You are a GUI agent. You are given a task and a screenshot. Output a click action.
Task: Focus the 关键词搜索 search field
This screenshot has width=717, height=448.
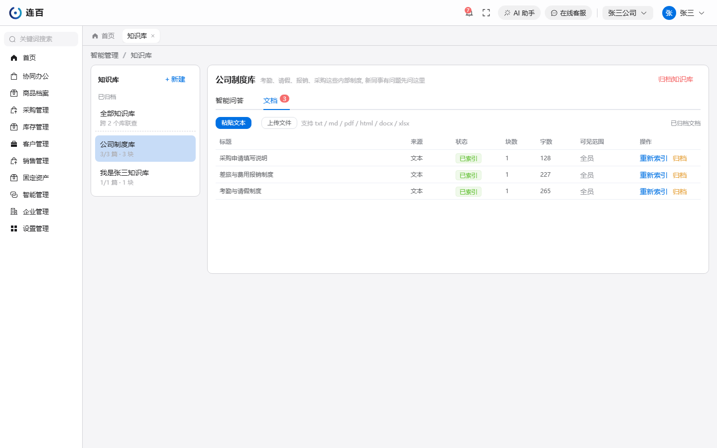41,39
